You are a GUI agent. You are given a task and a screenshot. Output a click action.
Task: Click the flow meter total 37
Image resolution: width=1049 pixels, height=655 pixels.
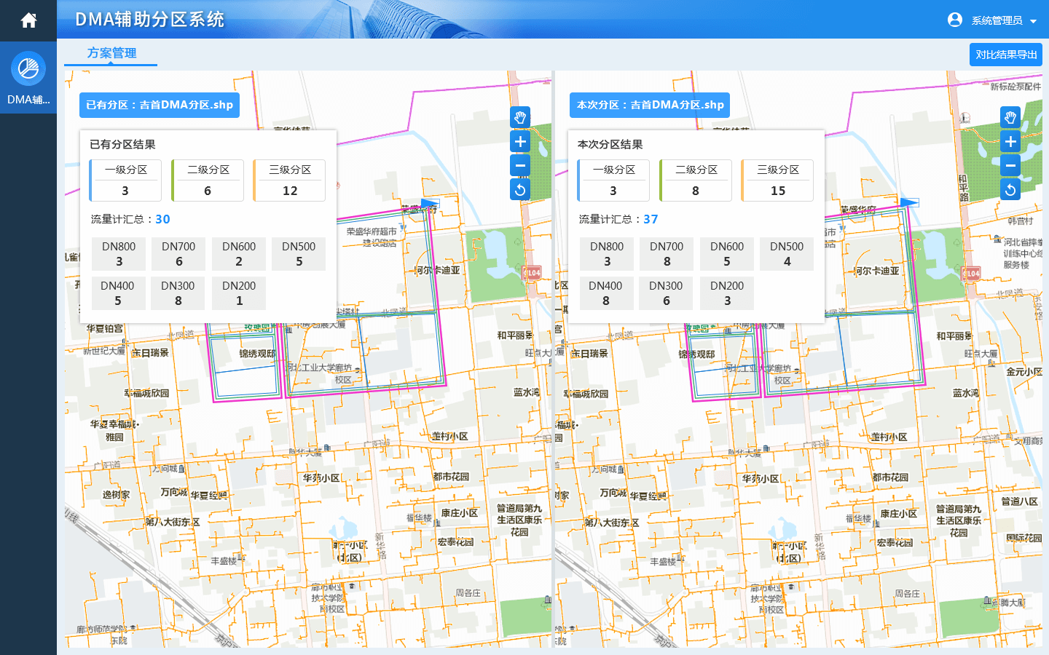[x=651, y=219]
